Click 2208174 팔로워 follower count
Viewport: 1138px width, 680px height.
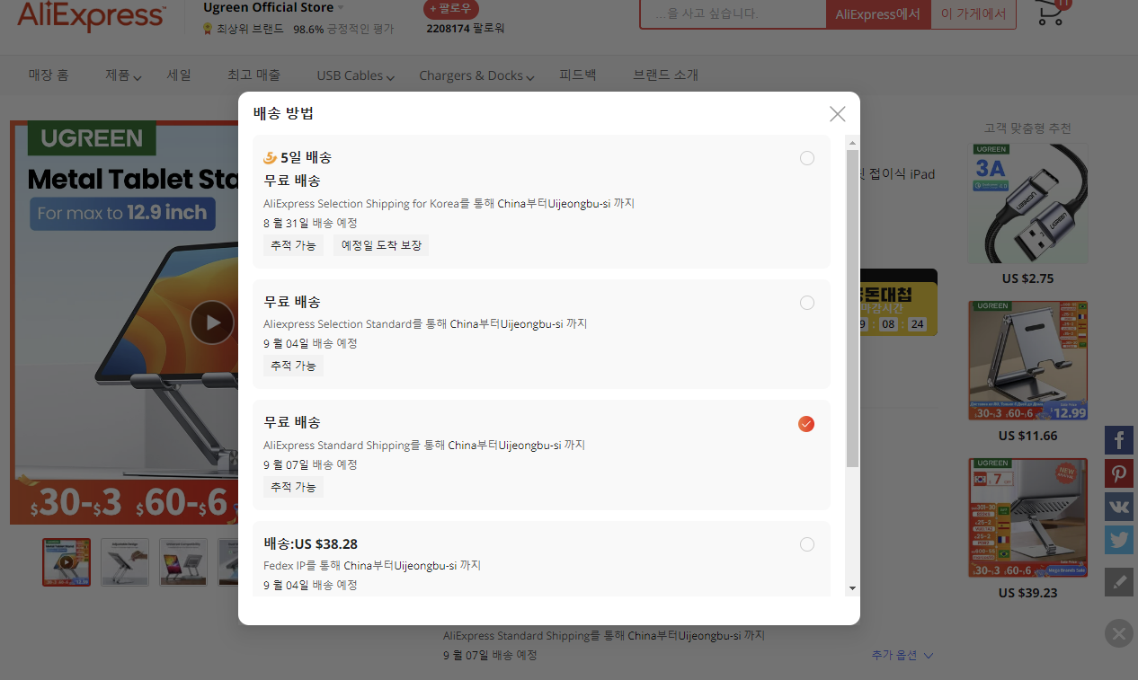click(x=466, y=29)
